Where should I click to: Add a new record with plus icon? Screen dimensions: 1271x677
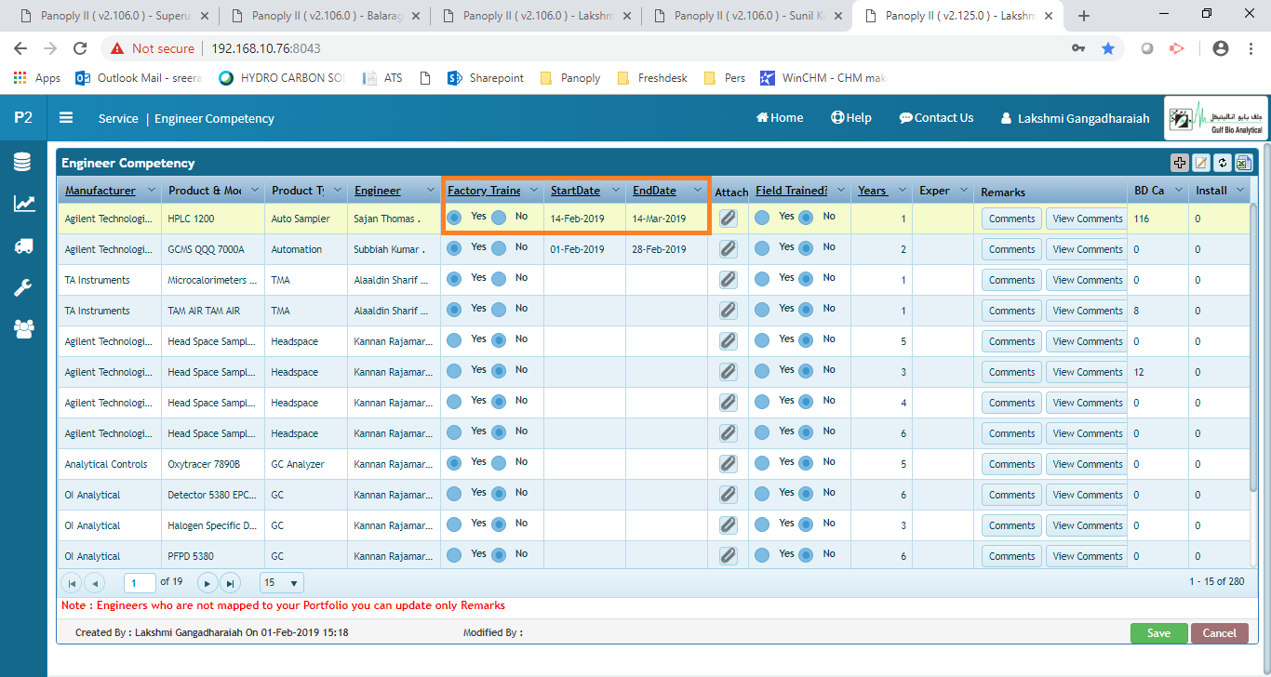(1180, 163)
